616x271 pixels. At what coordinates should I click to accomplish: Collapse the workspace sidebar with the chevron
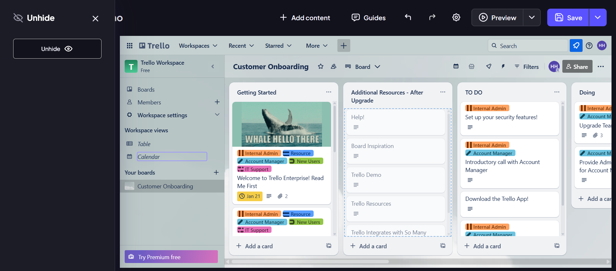tap(213, 66)
